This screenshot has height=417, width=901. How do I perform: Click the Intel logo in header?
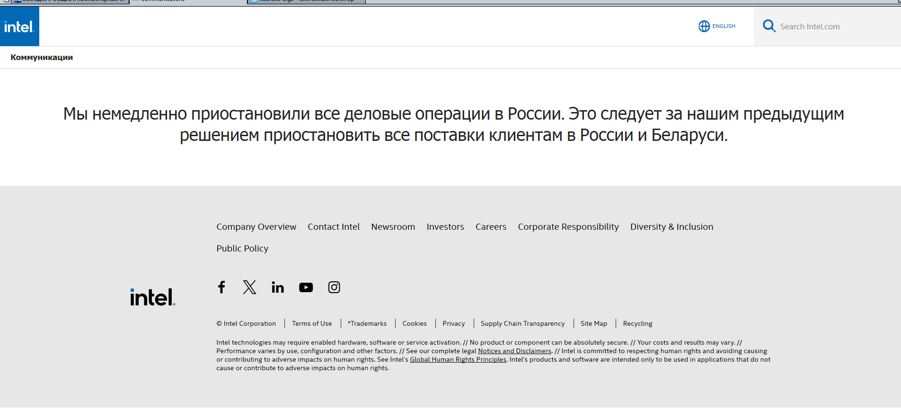pyautogui.click(x=19, y=26)
